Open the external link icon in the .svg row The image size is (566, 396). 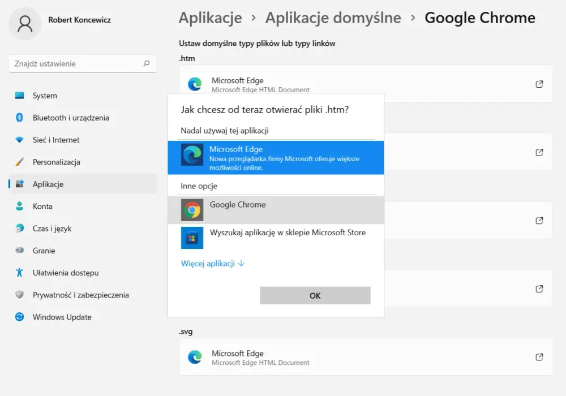(x=539, y=357)
